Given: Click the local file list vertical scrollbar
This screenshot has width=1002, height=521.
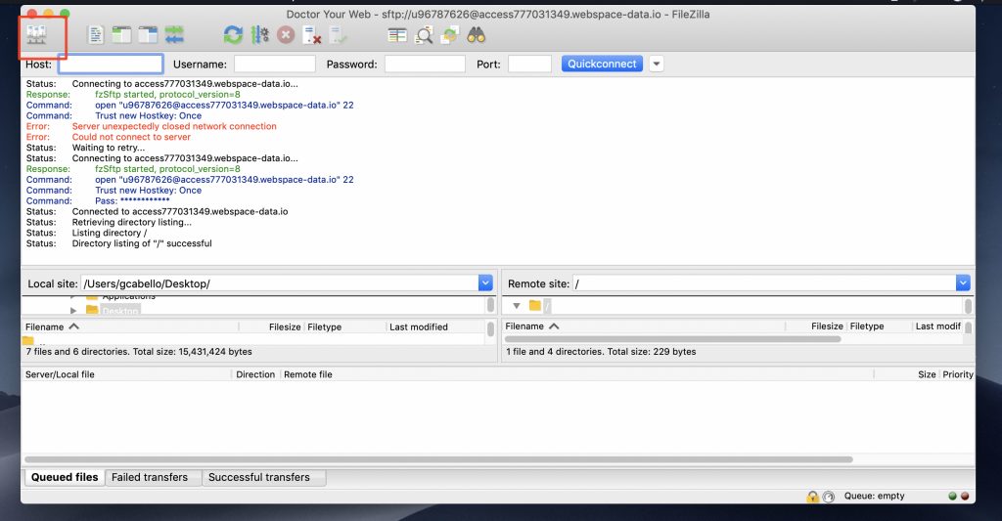Looking at the screenshot, I should (x=490, y=328).
